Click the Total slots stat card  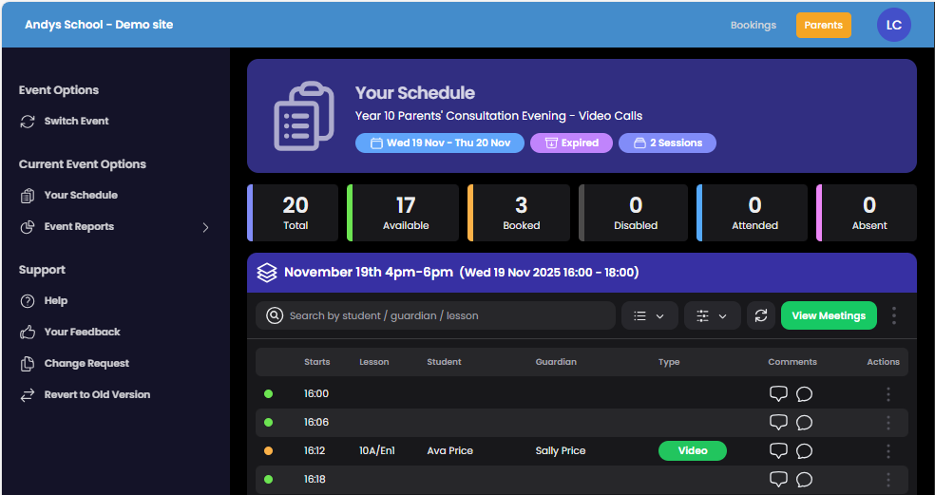tap(293, 213)
